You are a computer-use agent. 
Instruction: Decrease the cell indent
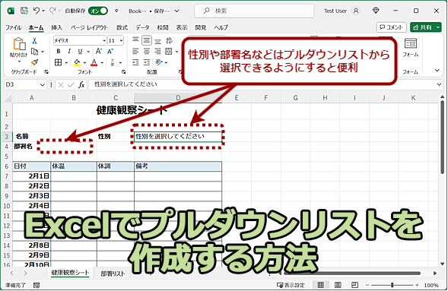[x=135, y=62]
